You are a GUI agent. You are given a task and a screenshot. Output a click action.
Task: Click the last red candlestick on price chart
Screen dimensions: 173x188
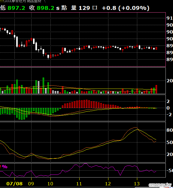[x=156, y=48]
